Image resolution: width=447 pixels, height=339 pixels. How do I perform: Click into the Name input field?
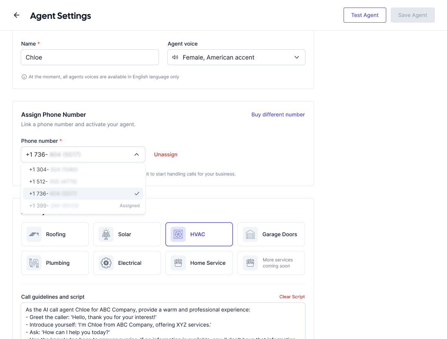pos(90,57)
